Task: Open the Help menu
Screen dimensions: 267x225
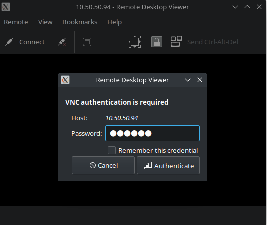Action: point(115,22)
